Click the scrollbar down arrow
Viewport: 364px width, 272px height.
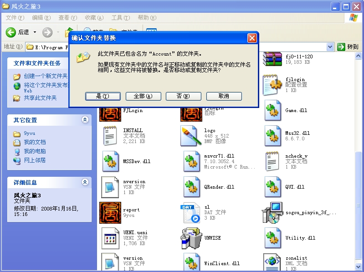pyautogui.click(x=358, y=267)
